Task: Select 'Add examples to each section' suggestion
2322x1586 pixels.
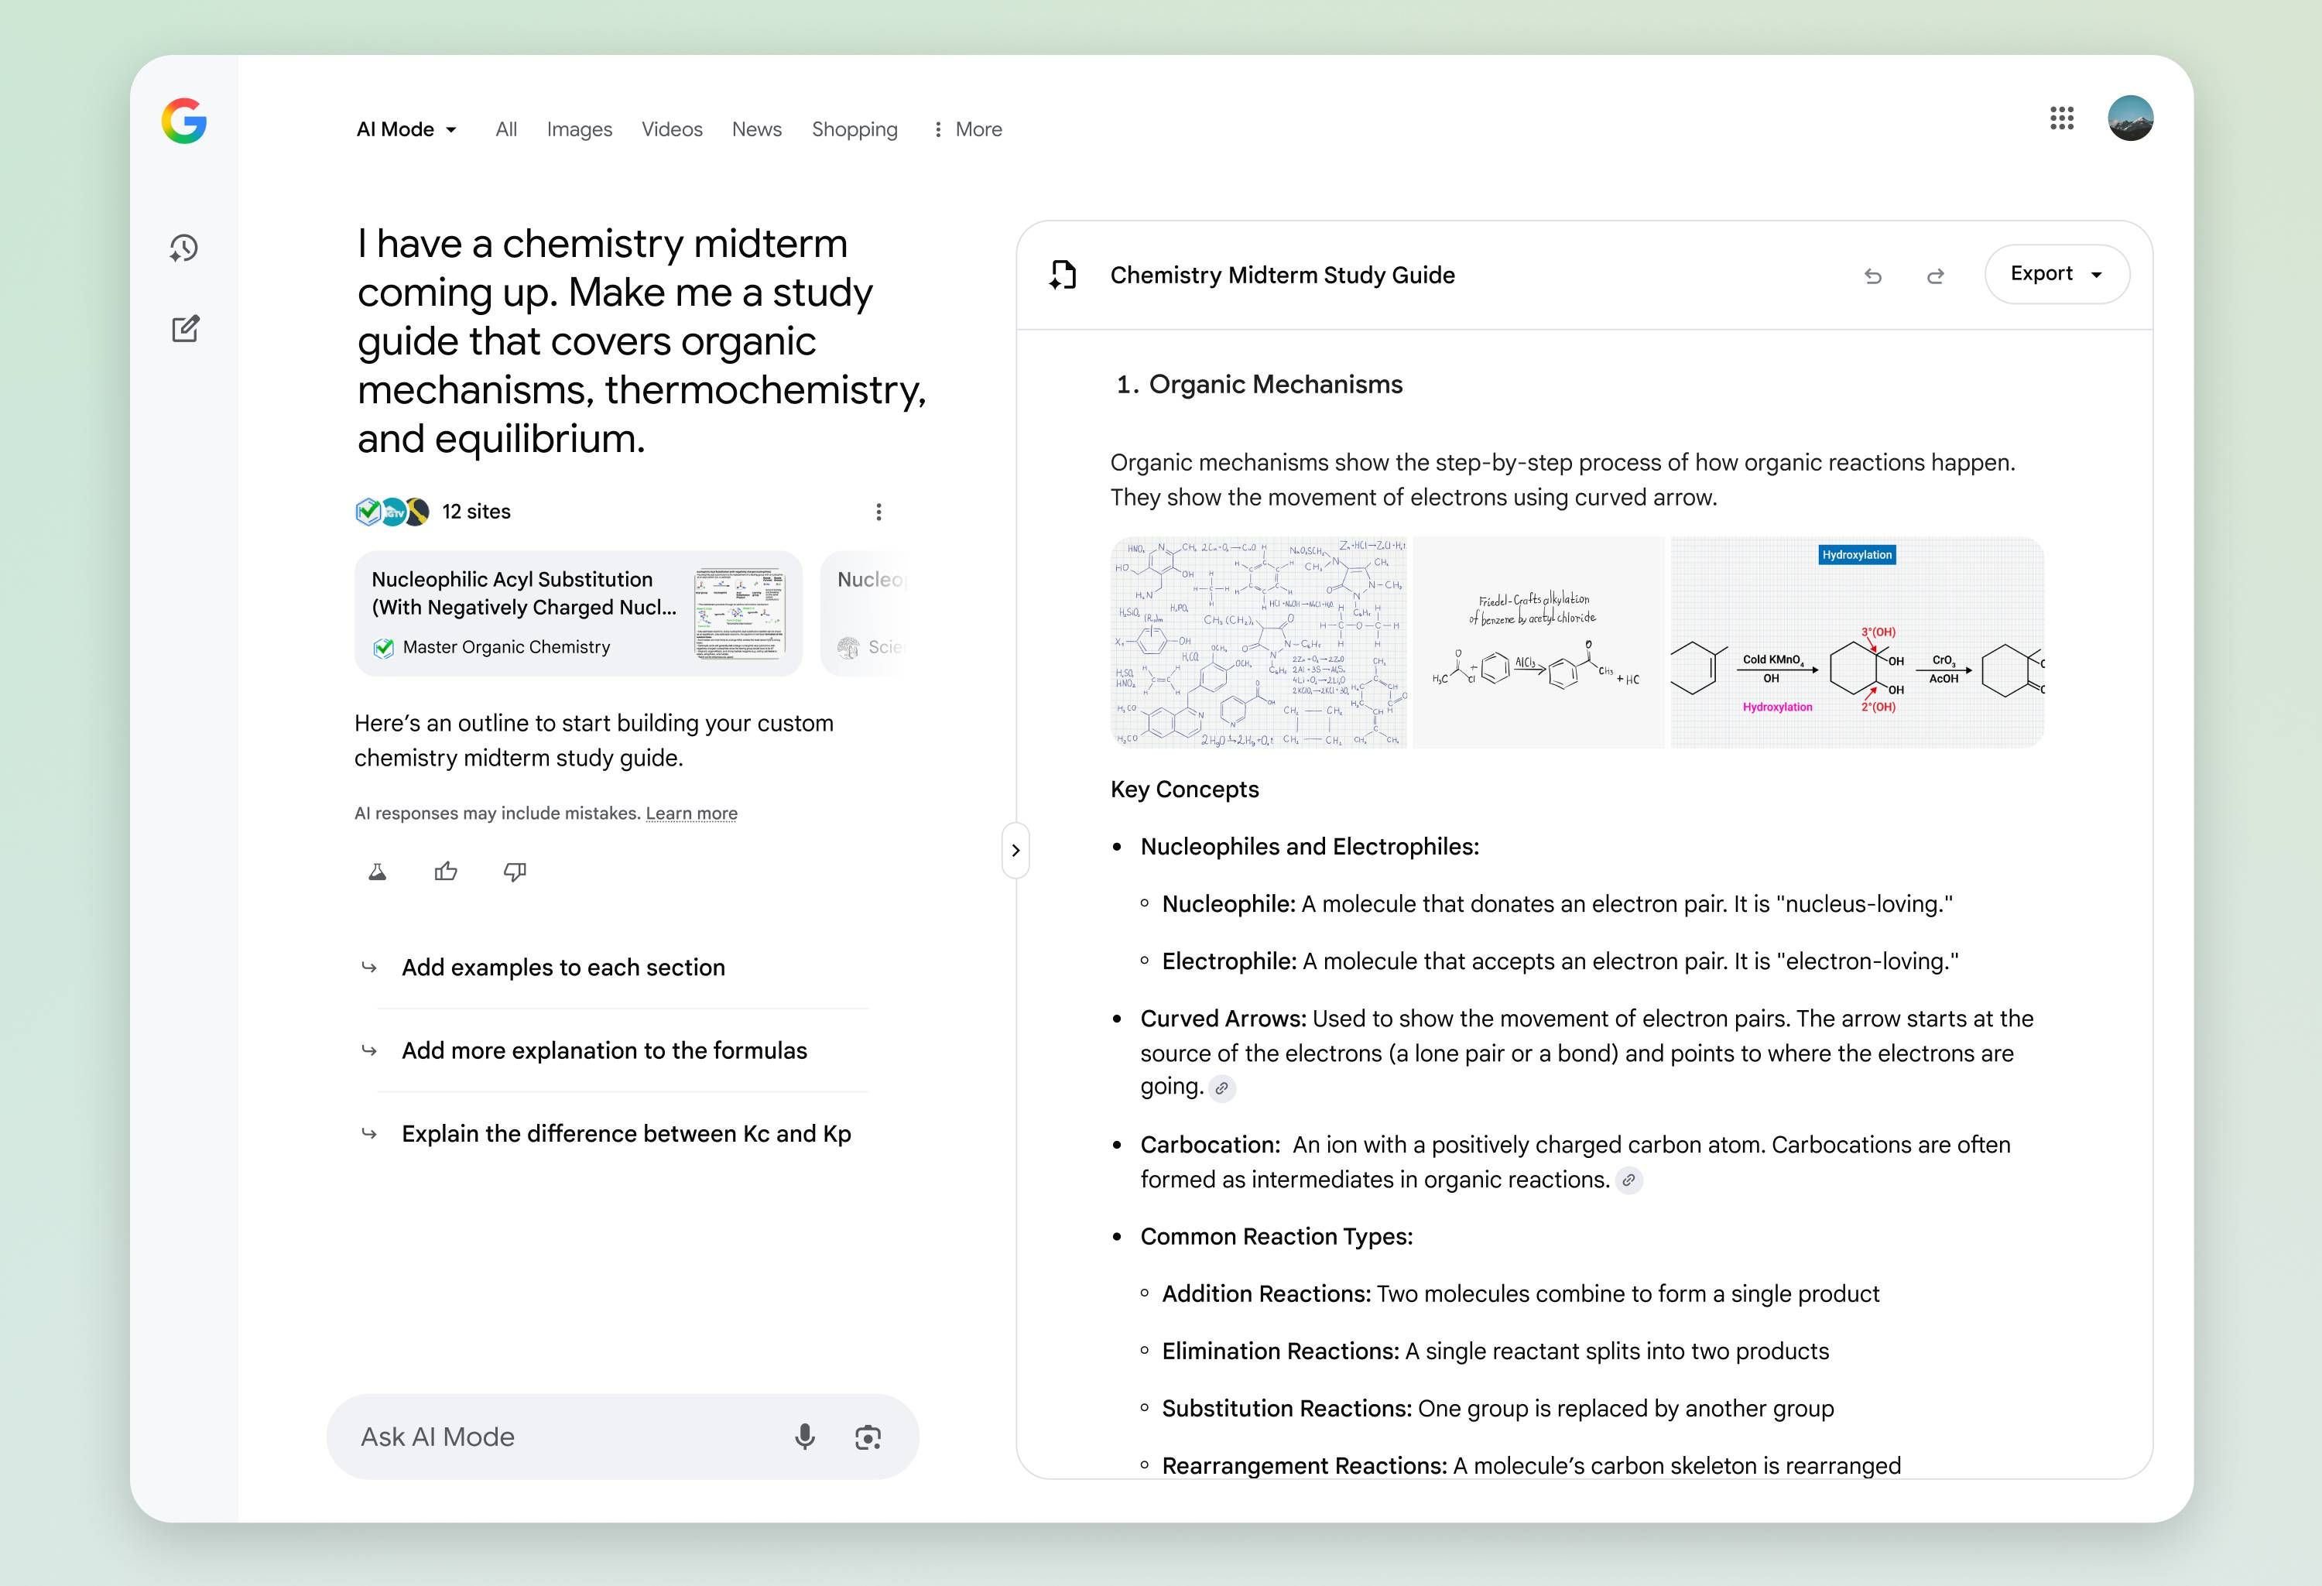Action: [563, 968]
